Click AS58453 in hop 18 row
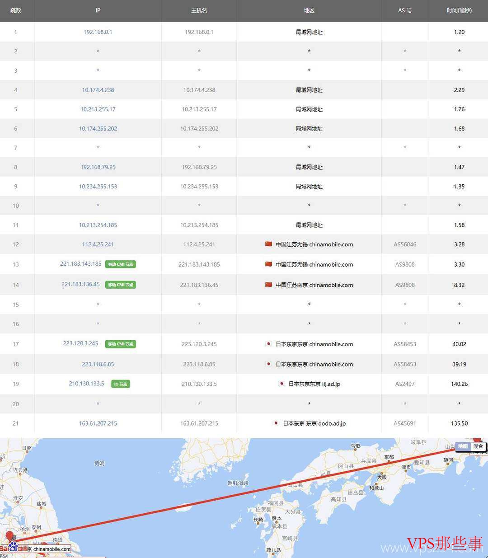488x558 pixels. tap(405, 364)
